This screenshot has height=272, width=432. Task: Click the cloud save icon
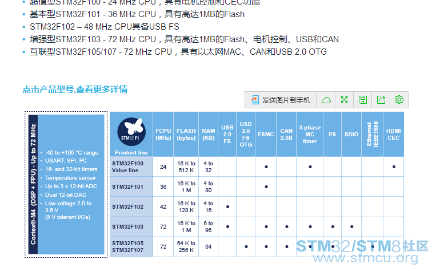point(326,100)
